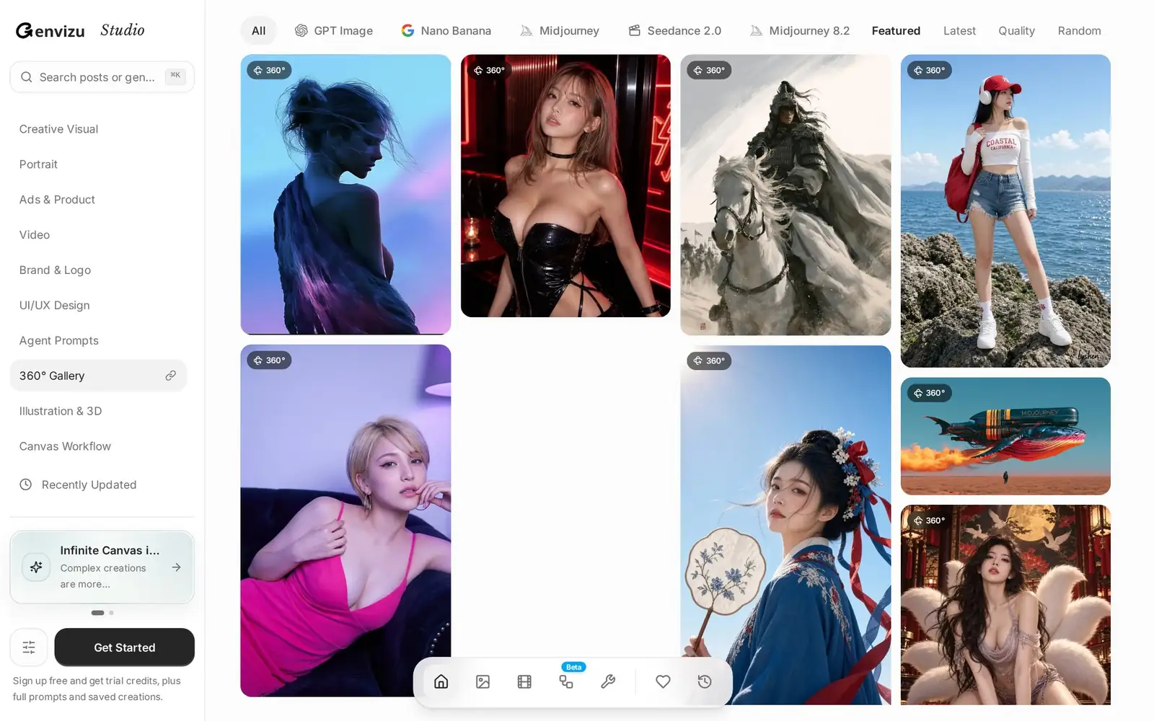Click the 360° badge on samurai horse image
1154x721 pixels.
pyautogui.click(x=709, y=70)
